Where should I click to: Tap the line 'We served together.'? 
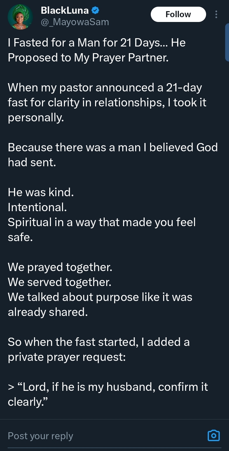(x=59, y=282)
